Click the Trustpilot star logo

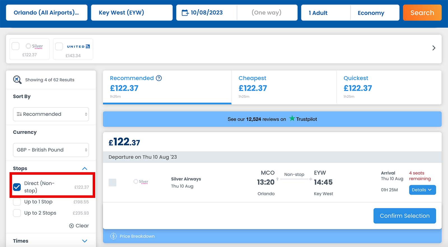pos(292,119)
